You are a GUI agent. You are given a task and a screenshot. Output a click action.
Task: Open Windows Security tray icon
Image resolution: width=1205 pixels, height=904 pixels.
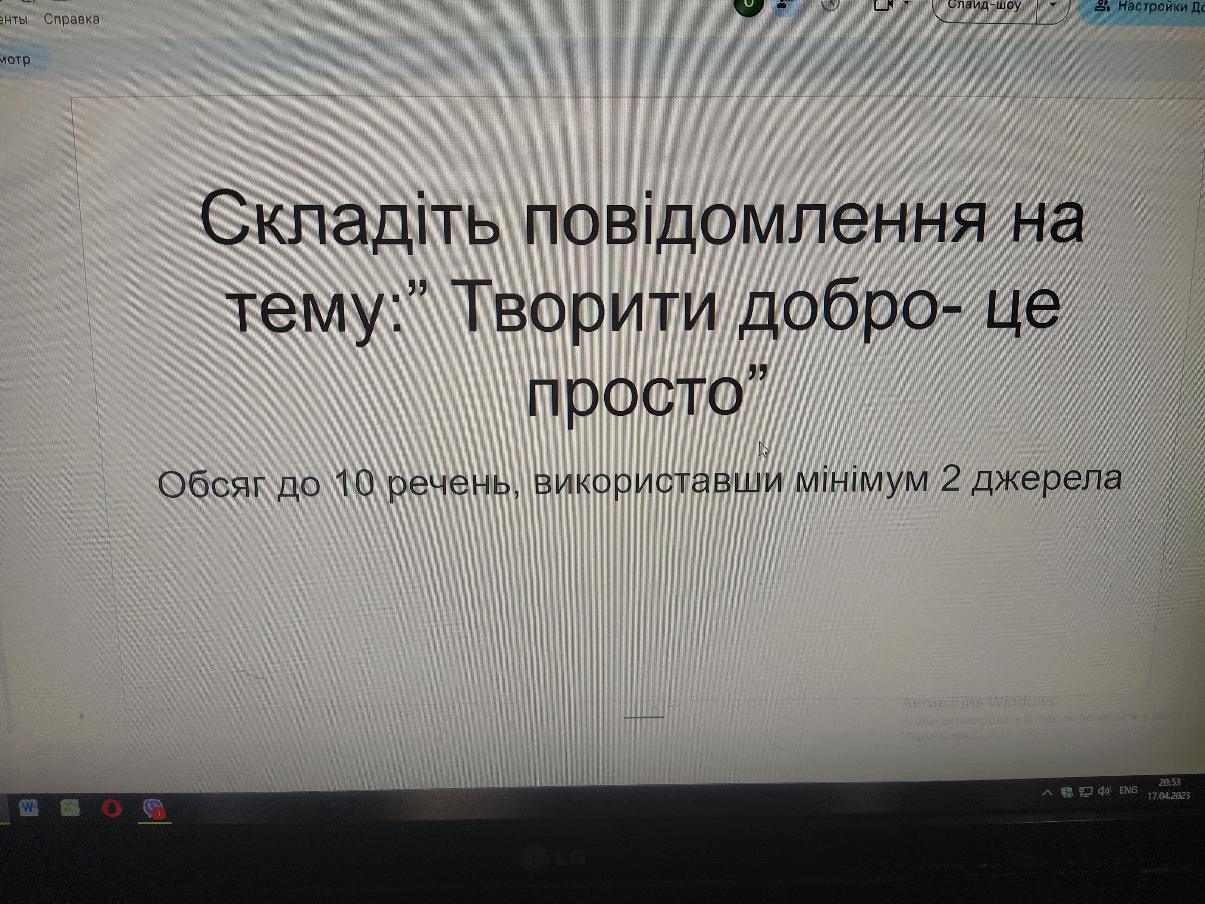point(1067,792)
